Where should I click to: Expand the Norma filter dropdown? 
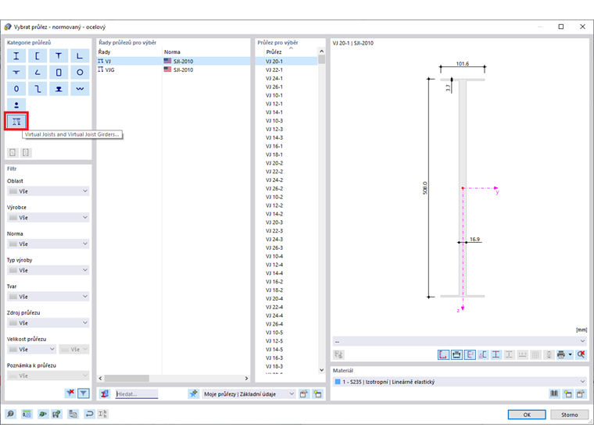pos(48,244)
